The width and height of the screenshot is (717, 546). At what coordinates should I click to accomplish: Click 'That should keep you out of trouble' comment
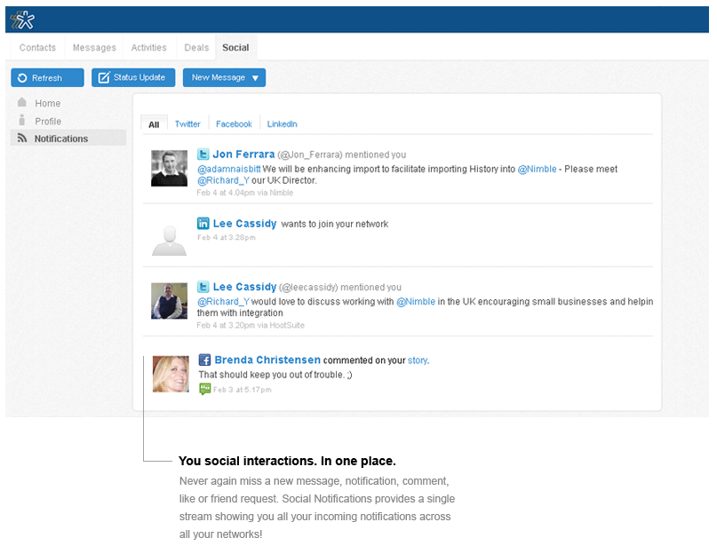pyautogui.click(x=275, y=375)
